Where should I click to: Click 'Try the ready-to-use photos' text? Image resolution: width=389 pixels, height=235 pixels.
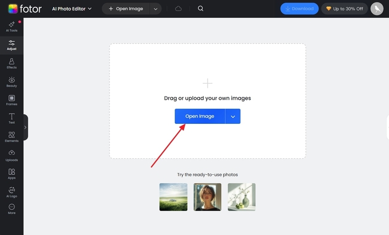point(208,174)
